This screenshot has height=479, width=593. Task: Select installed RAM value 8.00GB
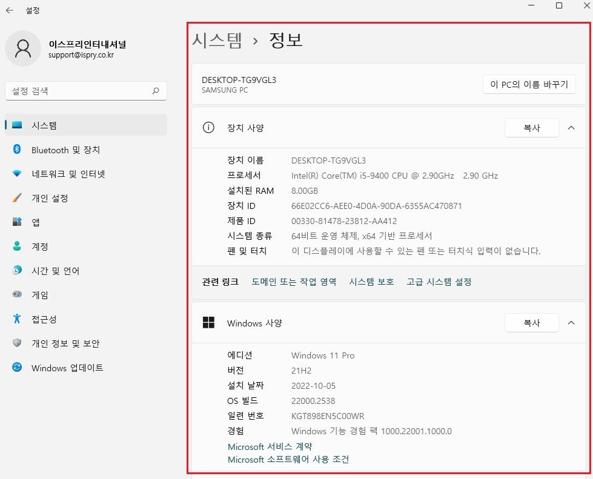305,191
